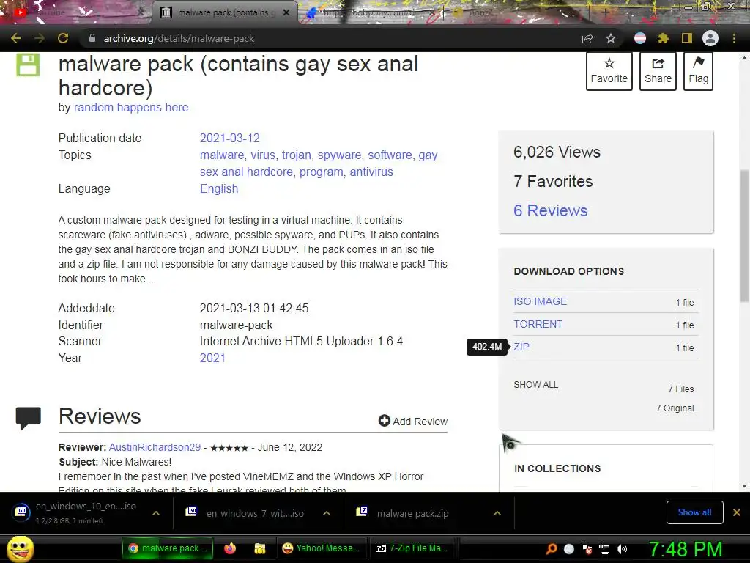Click SHOW ALL download files
Viewport: 750px width, 563px height.
coord(535,384)
